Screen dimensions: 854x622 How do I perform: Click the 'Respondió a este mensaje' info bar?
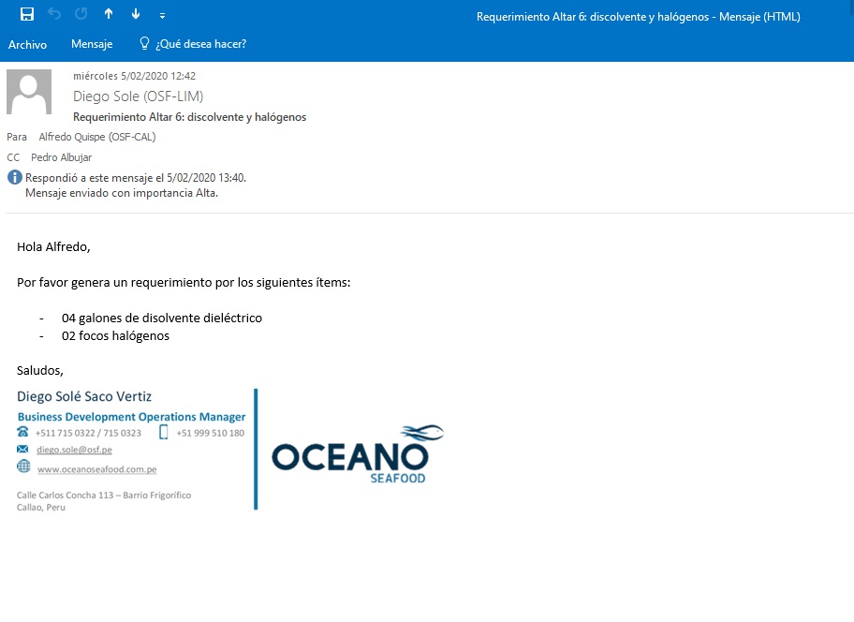coord(135,177)
